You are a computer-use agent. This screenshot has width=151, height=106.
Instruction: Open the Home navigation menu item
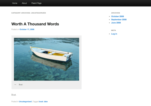[x=15, y=3]
